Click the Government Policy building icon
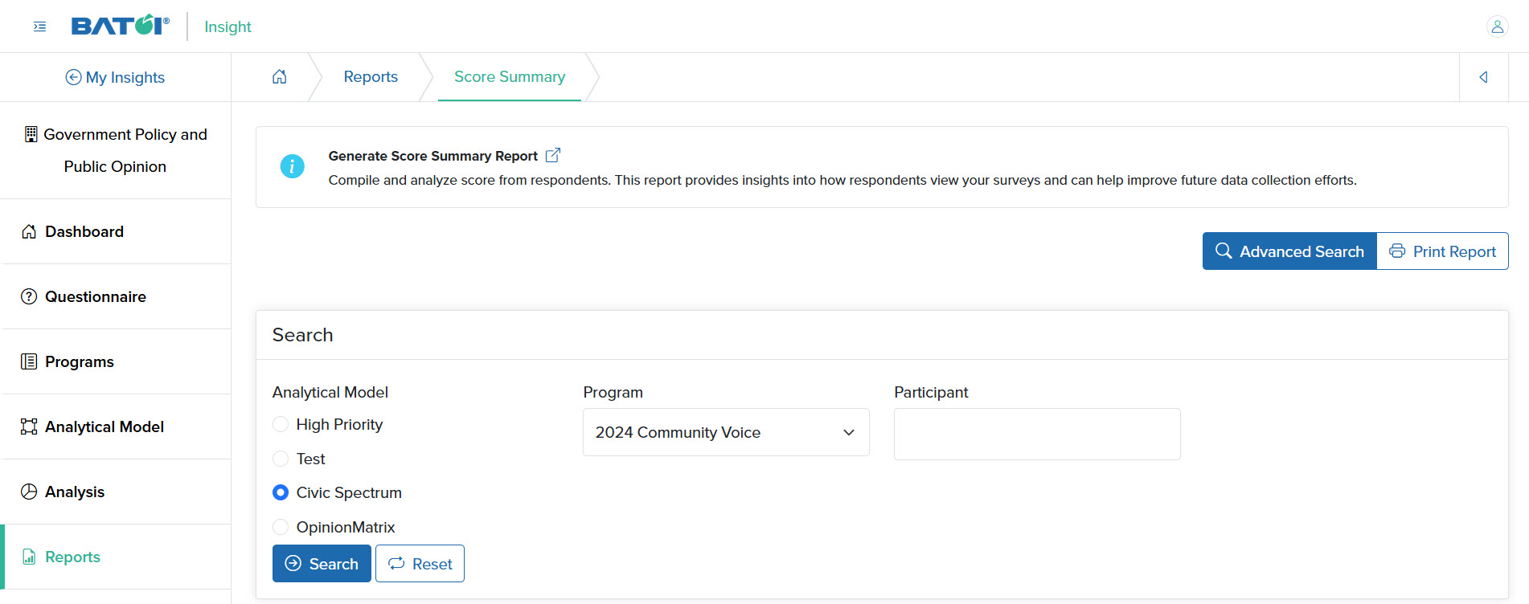Viewport: 1529px width, 604px height. tap(31, 134)
